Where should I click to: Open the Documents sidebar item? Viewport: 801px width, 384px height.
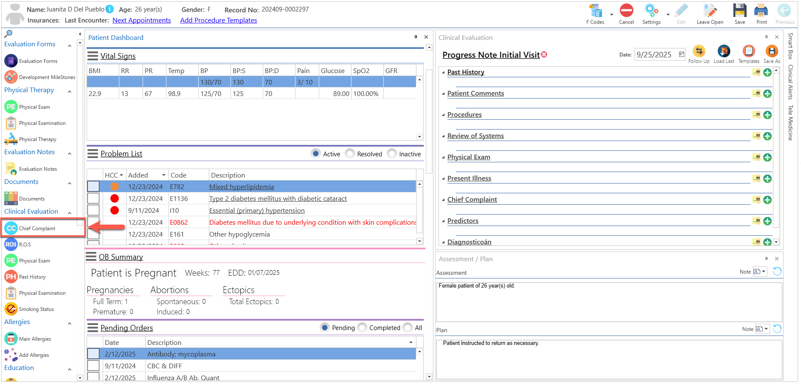tap(32, 199)
